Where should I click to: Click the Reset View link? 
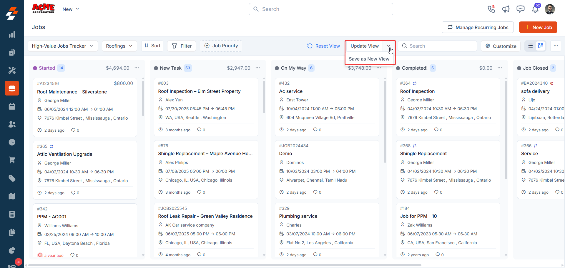pos(323,46)
